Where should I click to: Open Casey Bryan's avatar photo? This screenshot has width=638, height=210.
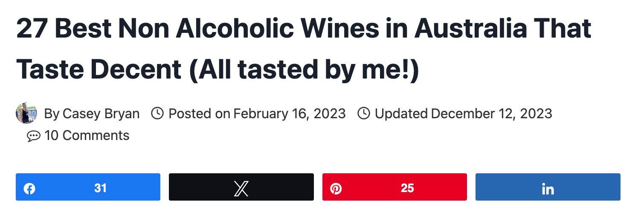(x=26, y=113)
